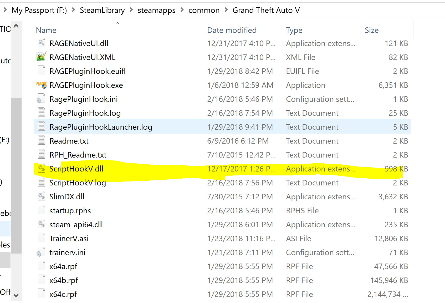Click the x64a.rpf file icon
Screen dimensions: 445x303
click(42, 266)
